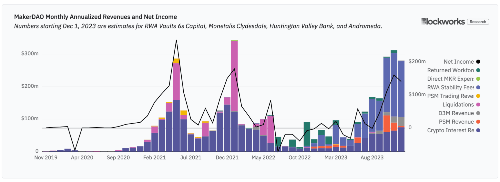Click the "D3M Revenue" legend label
Viewport: 500px width, 182px height.
456,113
